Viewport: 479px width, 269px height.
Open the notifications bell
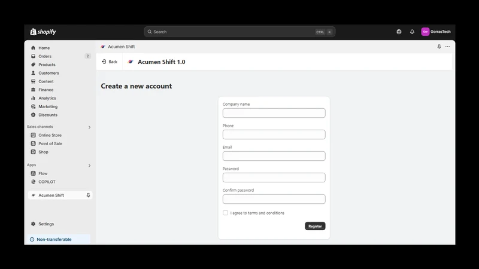coord(412,32)
